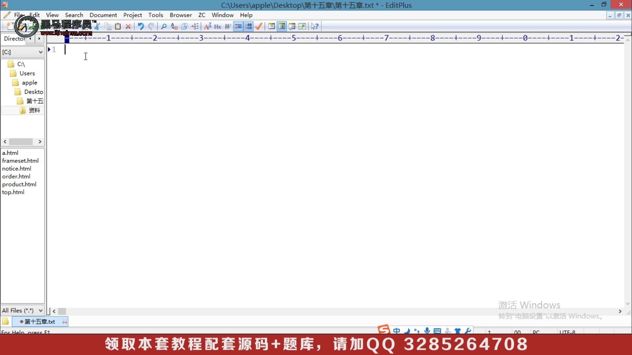Open notice.html from file list
The image size is (632, 355).
point(17,169)
